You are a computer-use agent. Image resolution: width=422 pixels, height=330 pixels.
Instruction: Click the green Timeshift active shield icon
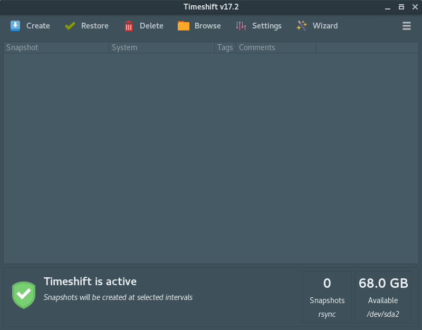pos(23,295)
